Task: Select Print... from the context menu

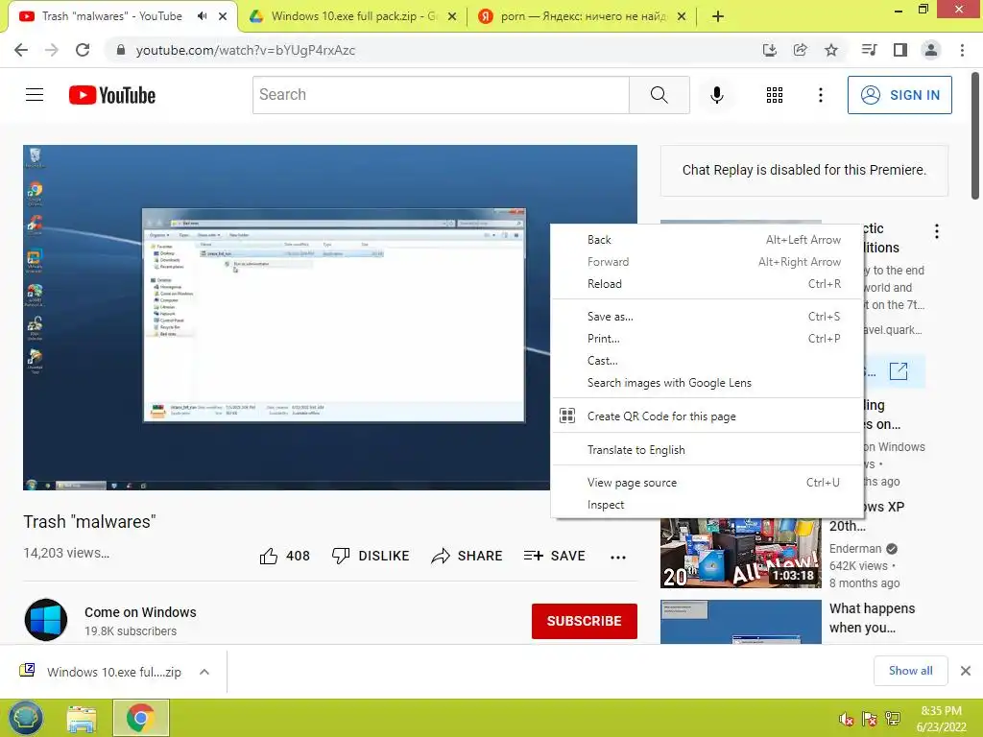Action: pos(707,339)
